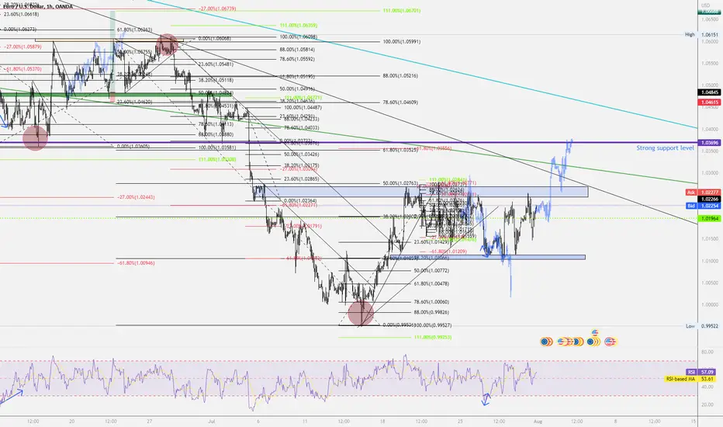
Task: Select the Low 0.99522 price label
Action: 702,326
